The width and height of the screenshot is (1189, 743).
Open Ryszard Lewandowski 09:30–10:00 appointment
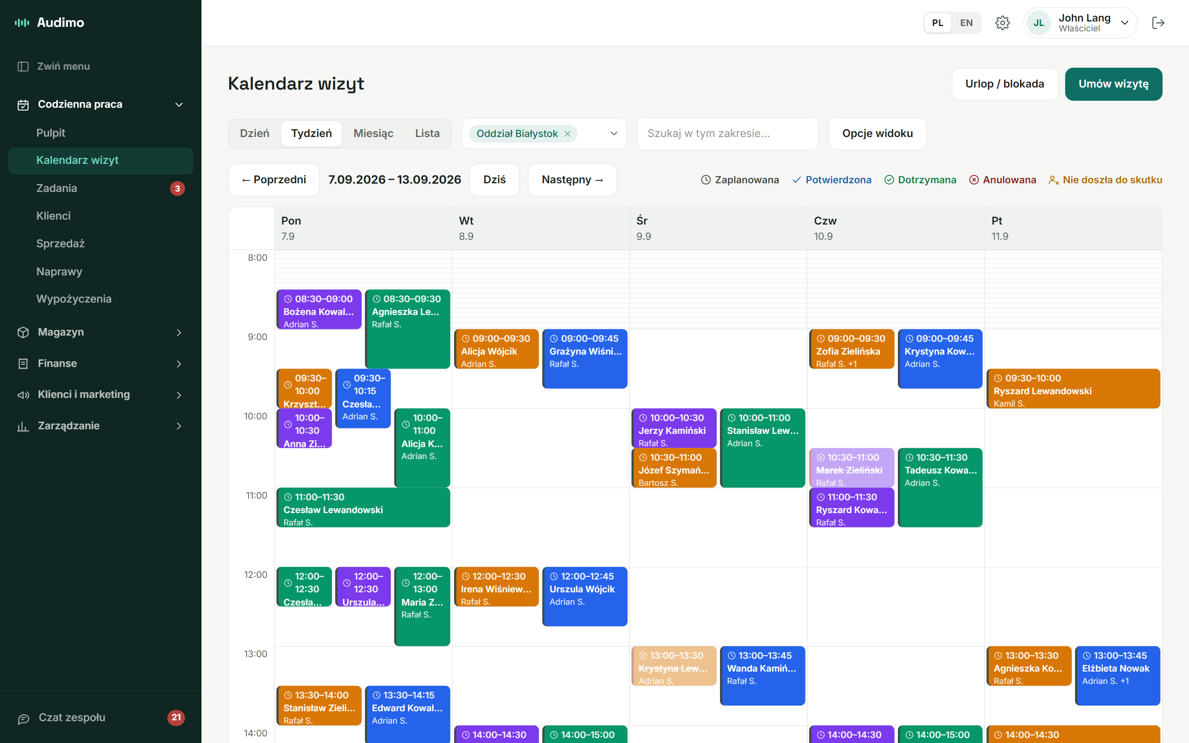(x=1073, y=389)
